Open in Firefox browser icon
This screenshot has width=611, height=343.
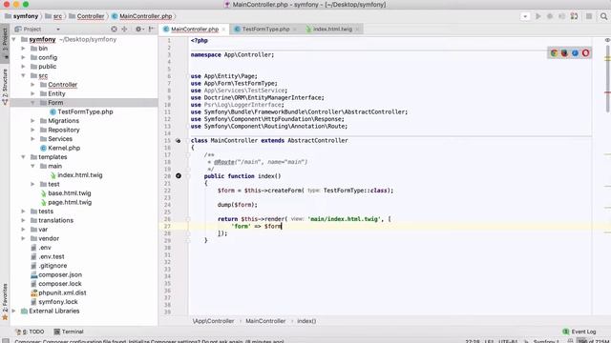[564, 53]
